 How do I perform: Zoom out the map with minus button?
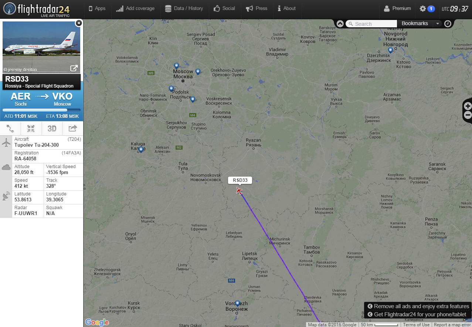[x=468, y=115]
